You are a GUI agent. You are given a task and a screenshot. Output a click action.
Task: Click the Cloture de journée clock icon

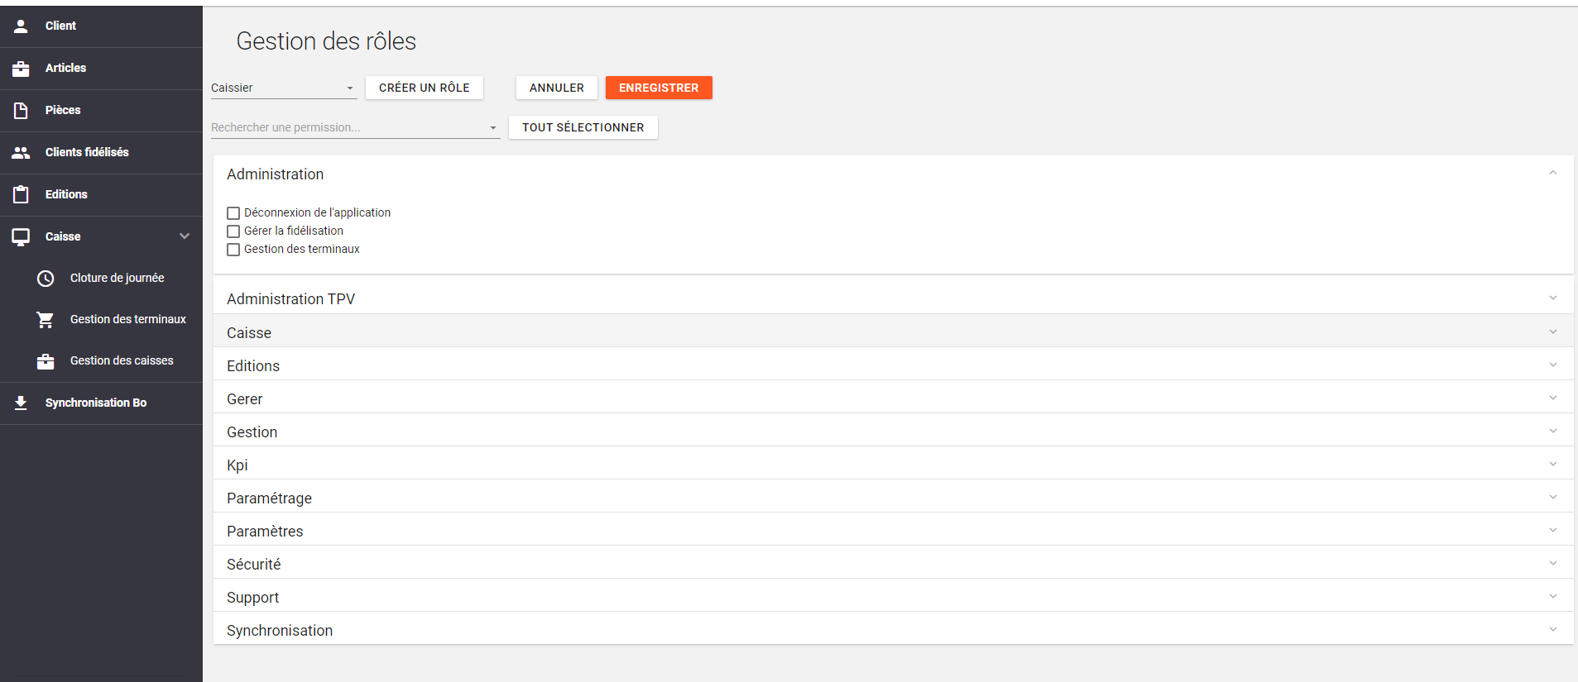pyautogui.click(x=46, y=279)
